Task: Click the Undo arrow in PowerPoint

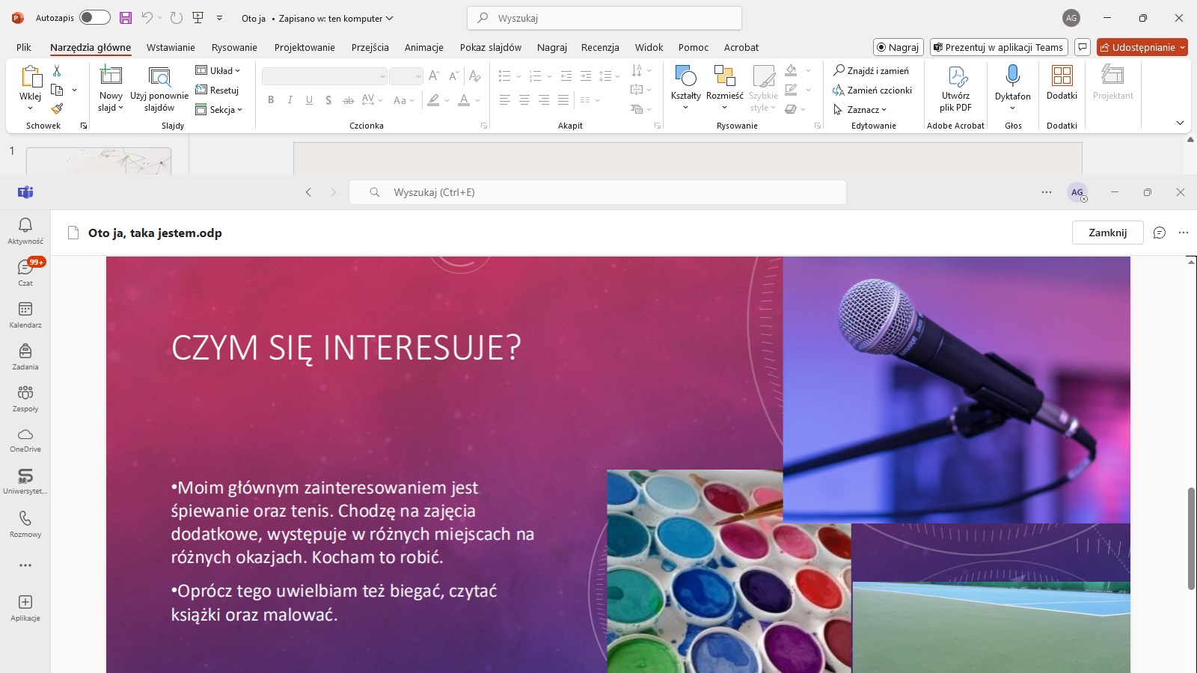Action: pos(147,18)
